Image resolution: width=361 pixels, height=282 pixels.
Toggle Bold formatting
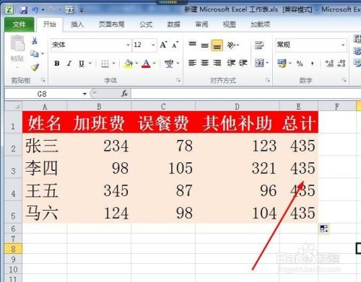click(x=57, y=63)
